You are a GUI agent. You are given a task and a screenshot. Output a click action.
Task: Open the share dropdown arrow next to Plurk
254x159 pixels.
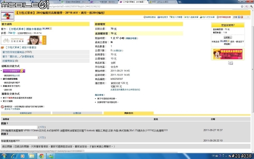coord(248,17)
